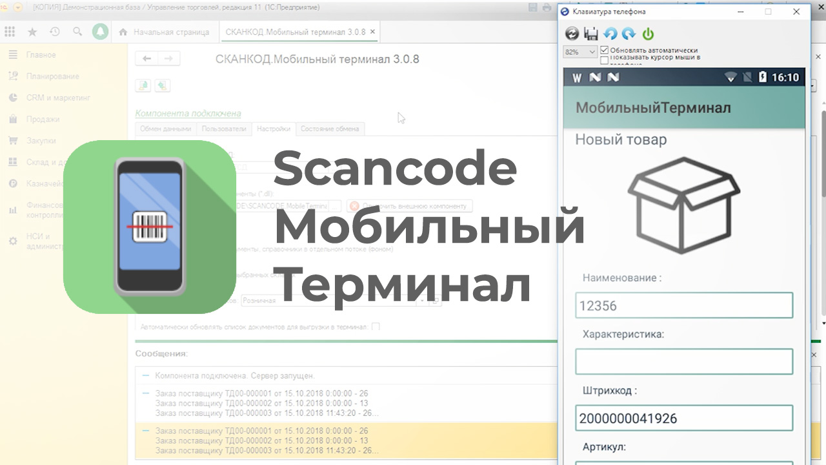
Task: Tap the cardboard box product image
Action: 683,205
